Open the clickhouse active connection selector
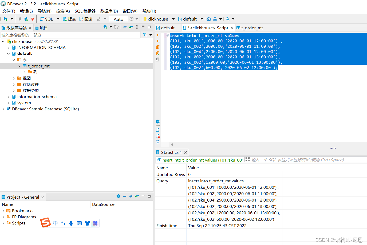The height and width of the screenshot is (245, 367). point(159,19)
